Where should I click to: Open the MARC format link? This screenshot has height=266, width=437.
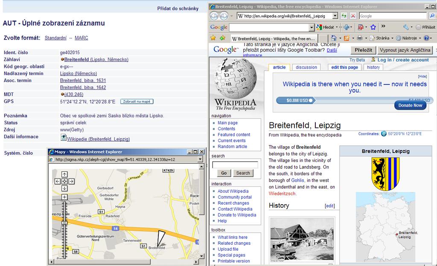pos(82,38)
